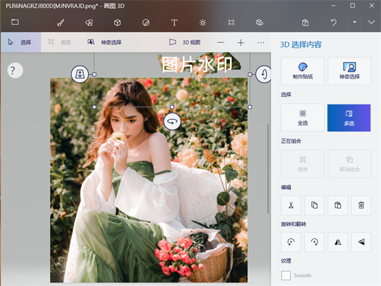Click the 全选 select all button
The width and height of the screenshot is (381, 286).
pyautogui.click(x=303, y=118)
